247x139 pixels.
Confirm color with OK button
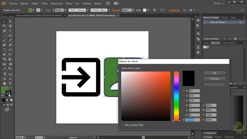[215, 73]
